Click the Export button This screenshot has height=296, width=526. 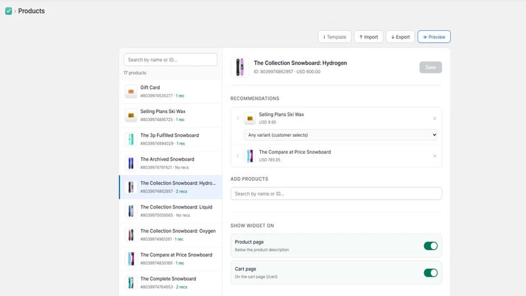point(400,37)
